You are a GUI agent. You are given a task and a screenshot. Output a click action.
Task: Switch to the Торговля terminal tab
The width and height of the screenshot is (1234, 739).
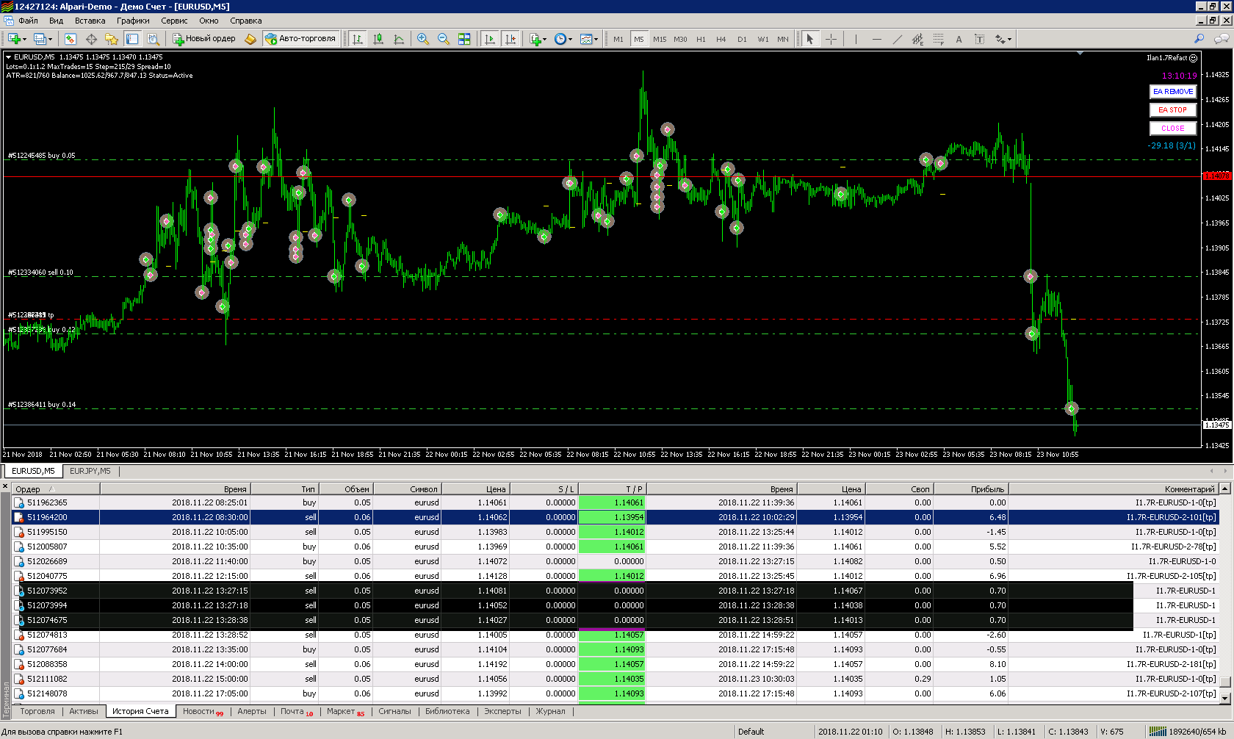(x=37, y=711)
